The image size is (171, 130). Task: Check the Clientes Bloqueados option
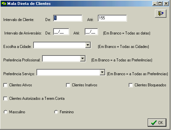point(131,85)
